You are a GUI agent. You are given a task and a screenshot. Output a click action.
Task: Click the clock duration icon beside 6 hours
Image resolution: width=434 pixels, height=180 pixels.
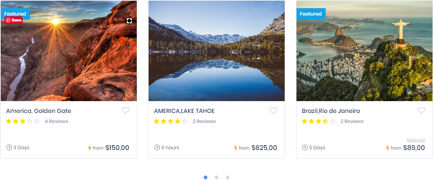pyautogui.click(x=157, y=147)
